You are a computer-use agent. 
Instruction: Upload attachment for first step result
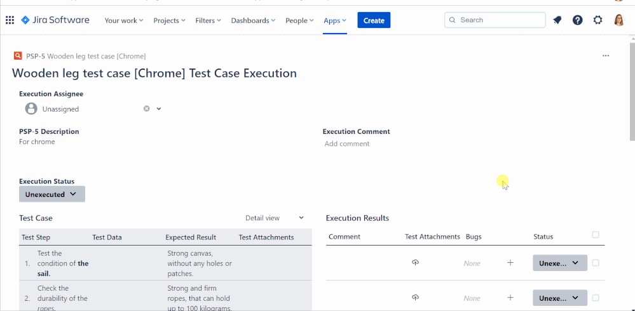coord(415,263)
